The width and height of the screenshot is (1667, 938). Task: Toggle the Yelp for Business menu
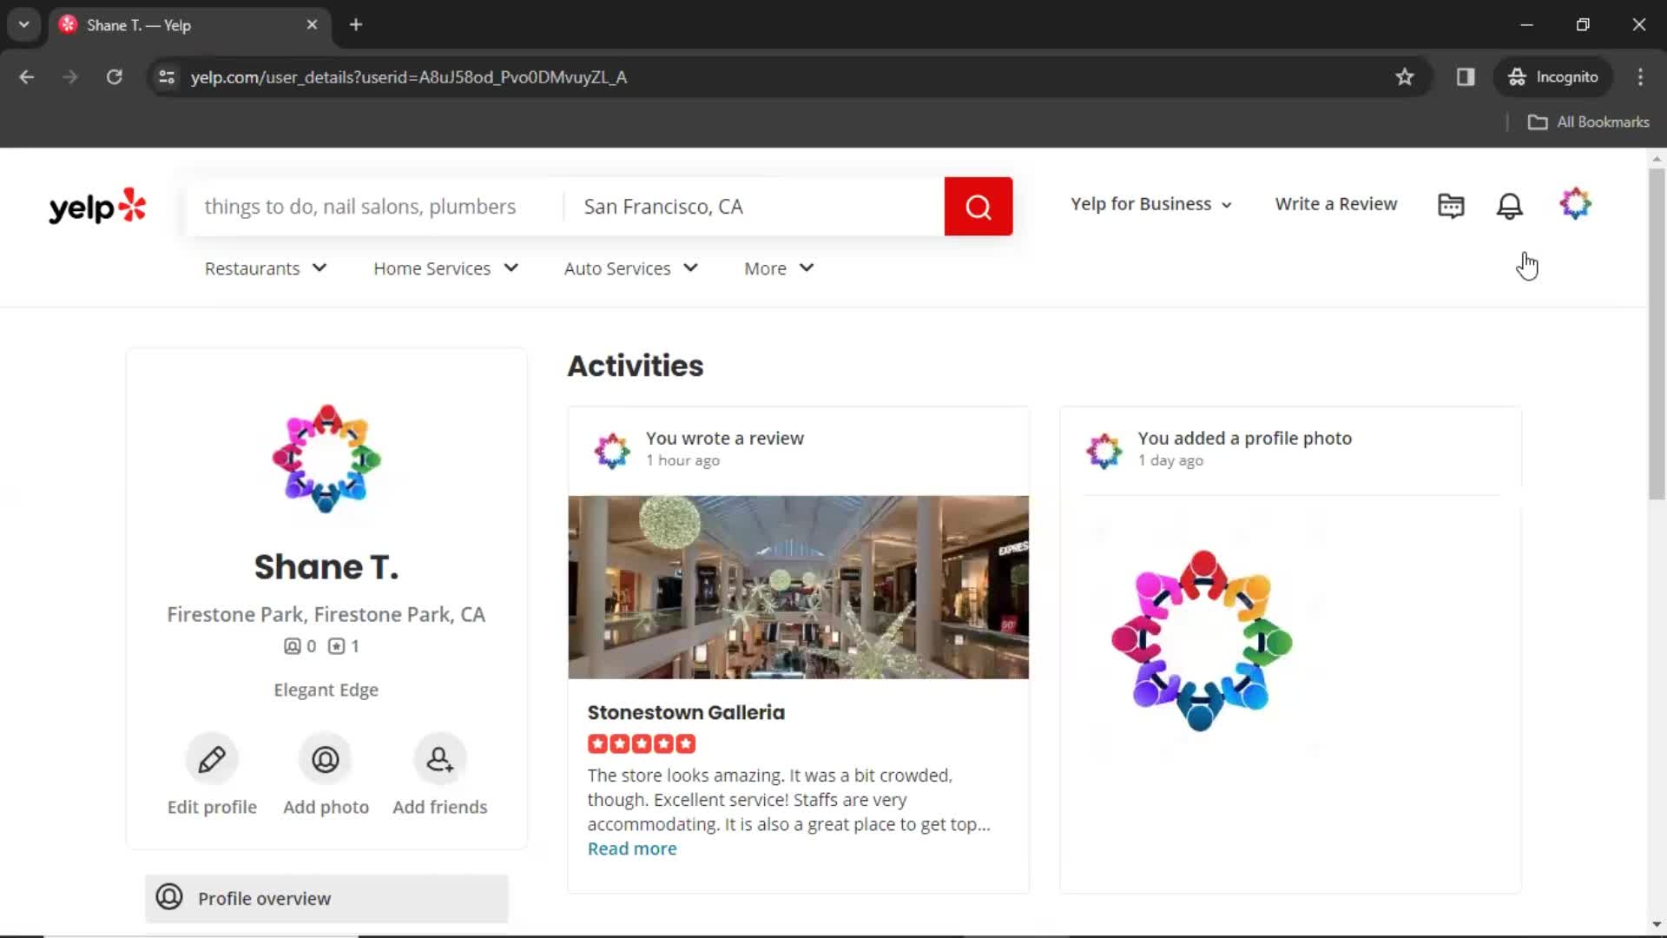pyautogui.click(x=1149, y=204)
